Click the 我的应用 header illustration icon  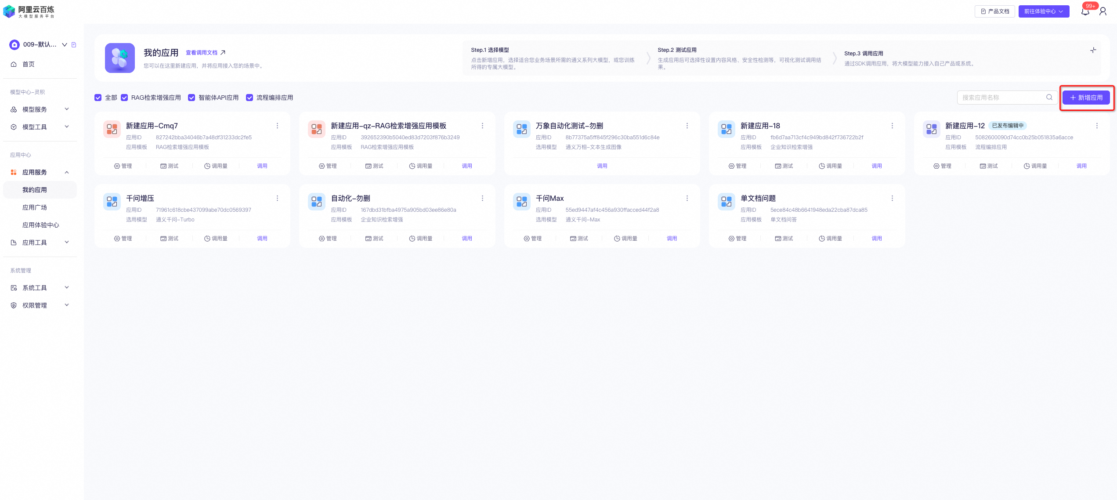click(120, 58)
